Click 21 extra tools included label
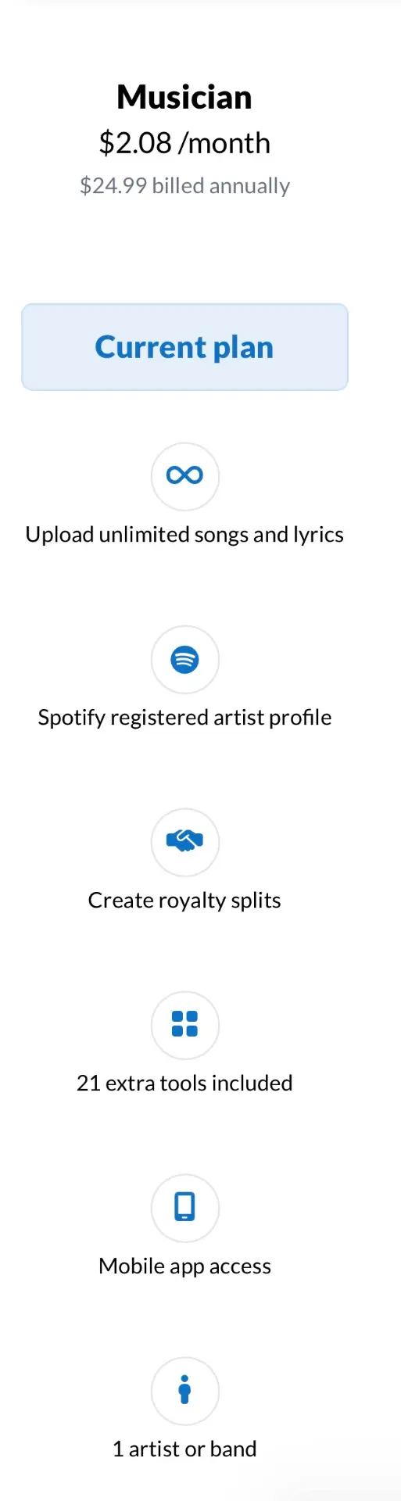This screenshot has height=1501, width=401. [184, 1084]
